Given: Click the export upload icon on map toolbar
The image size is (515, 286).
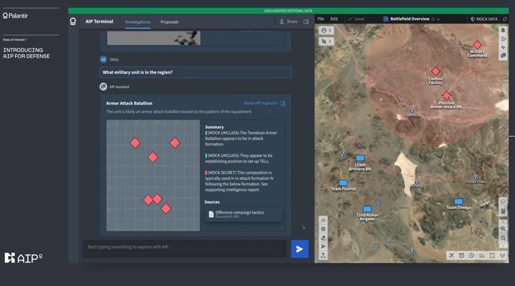Looking at the screenshot, I should click(323, 255).
